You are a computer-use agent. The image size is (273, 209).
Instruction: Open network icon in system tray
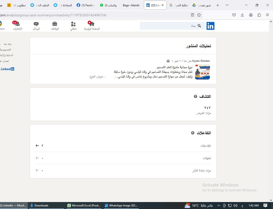tap(230, 206)
